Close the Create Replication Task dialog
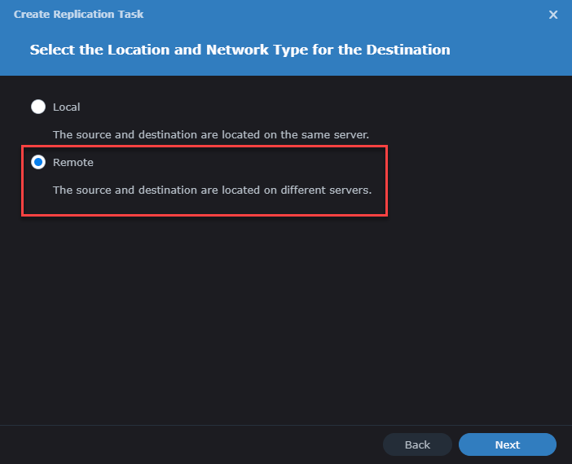 click(554, 15)
